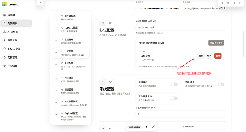This screenshot has width=246, height=132.
Task: Open OAuth 登录 page
Action: click(16, 49)
